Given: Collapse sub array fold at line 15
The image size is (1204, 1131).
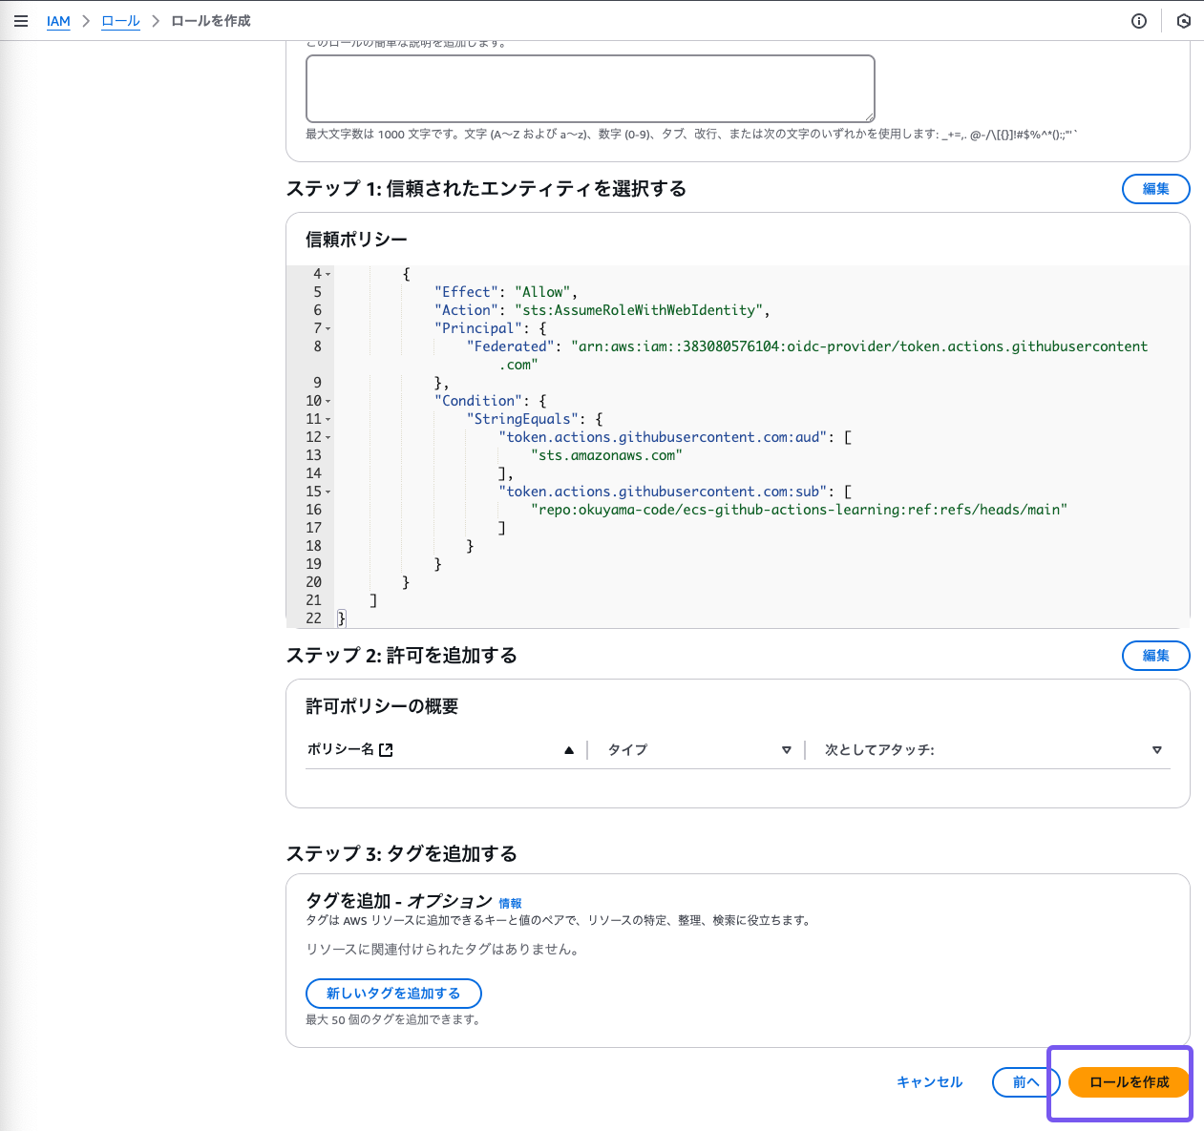Looking at the screenshot, I should click(x=328, y=492).
